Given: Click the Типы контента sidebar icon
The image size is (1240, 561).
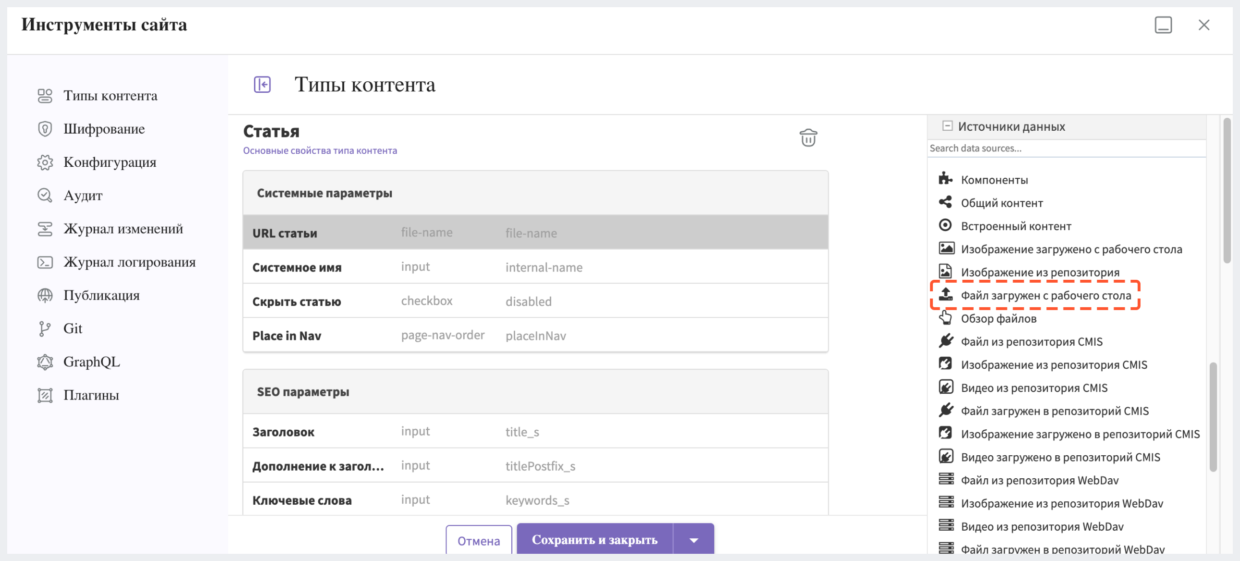Looking at the screenshot, I should (45, 95).
